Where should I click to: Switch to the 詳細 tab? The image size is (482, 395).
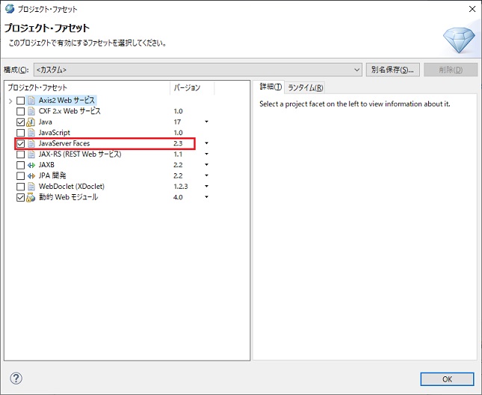[x=270, y=87]
